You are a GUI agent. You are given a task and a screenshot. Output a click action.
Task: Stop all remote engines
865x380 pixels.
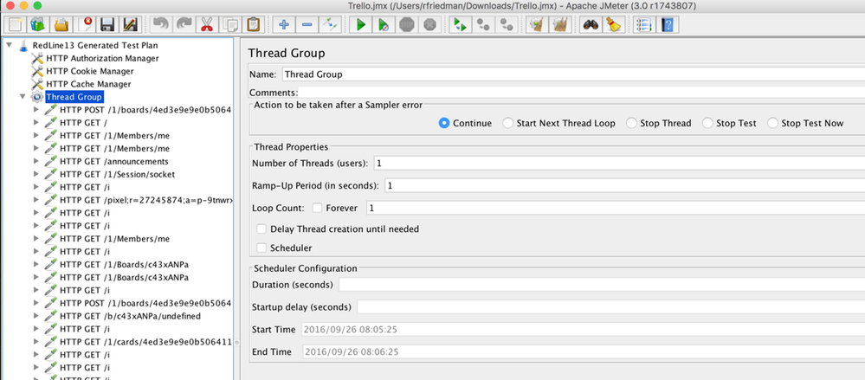click(482, 25)
